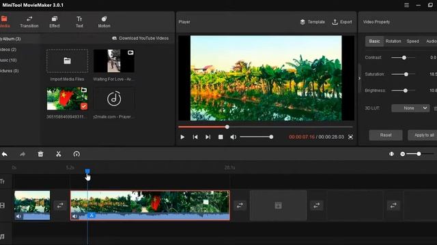The width and height of the screenshot is (437, 245).
Task: Select the long red-outlined clip on timeline
Action: [150, 206]
